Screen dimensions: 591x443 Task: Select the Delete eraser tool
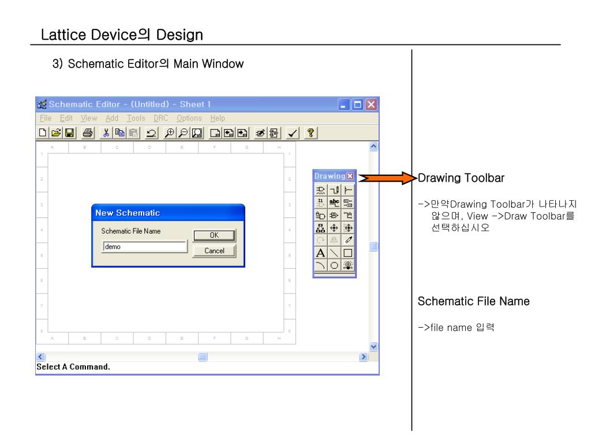pos(348,241)
